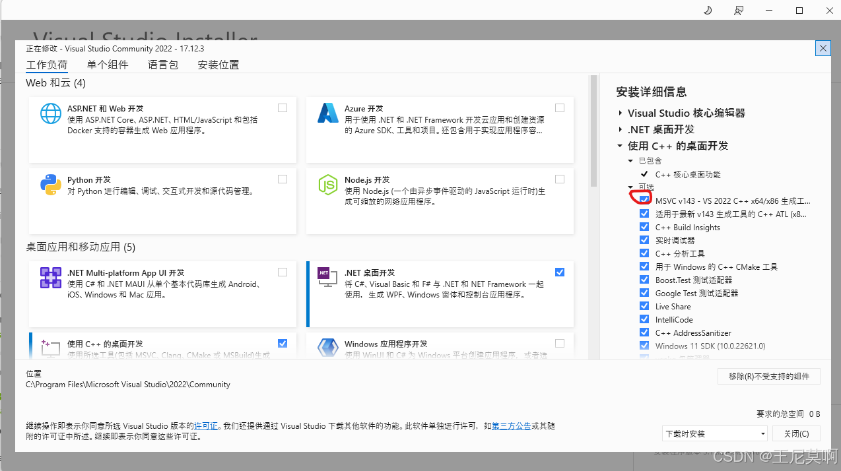Check .NET Multi-platform App UI 开发 checkbox
Screen dimensions: 841x471
tap(283, 272)
